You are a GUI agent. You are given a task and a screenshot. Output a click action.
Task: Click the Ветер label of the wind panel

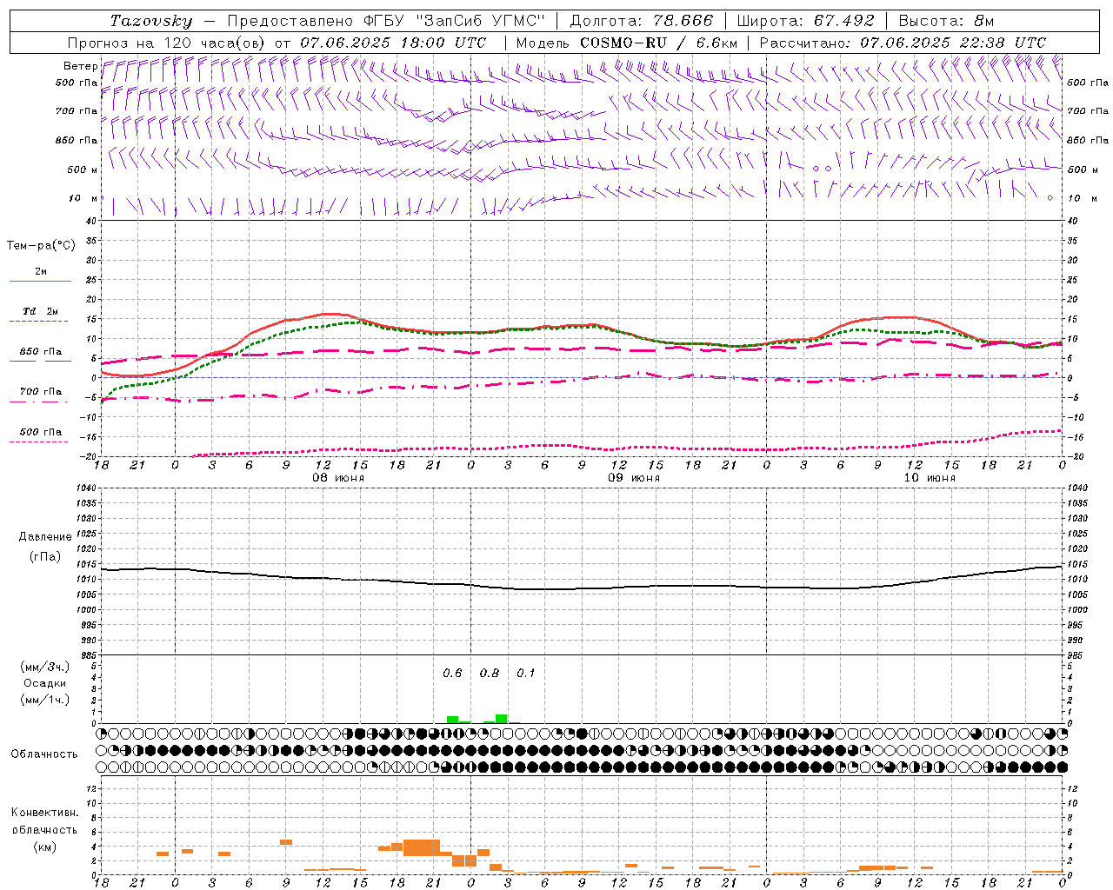pyautogui.click(x=80, y=66)
